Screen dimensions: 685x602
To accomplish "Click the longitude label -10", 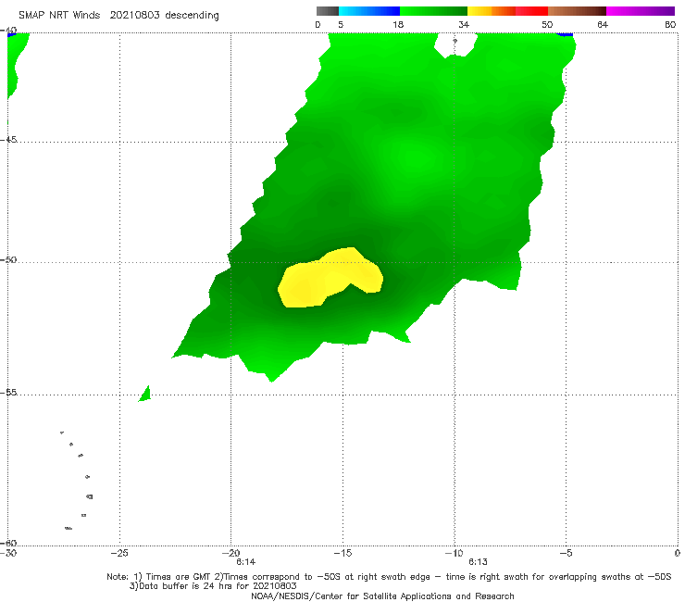I will click(454, 553).
